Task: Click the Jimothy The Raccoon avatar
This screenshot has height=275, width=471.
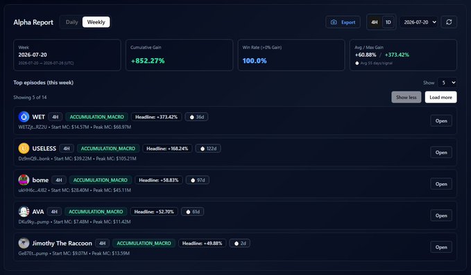Action: (24, 243)
